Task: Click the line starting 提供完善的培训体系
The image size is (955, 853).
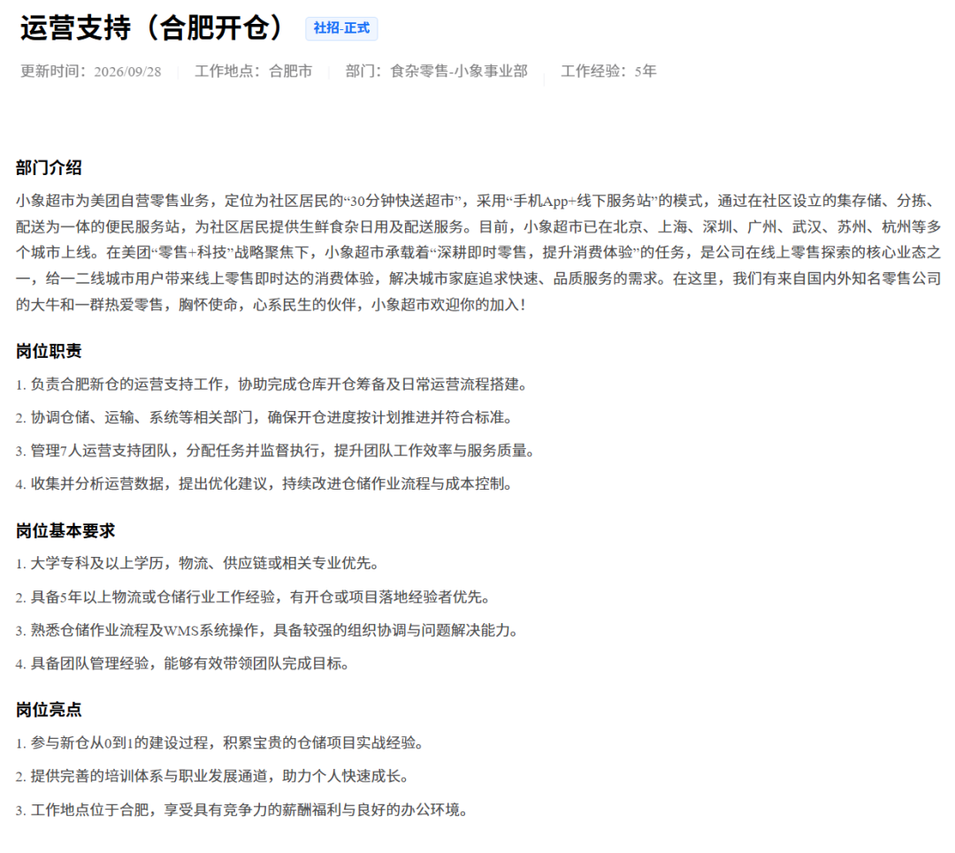Action: (x=212, y=776)
